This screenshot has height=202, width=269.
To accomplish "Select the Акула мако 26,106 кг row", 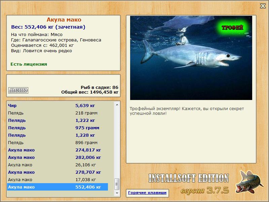I will (x=57, y=165).
